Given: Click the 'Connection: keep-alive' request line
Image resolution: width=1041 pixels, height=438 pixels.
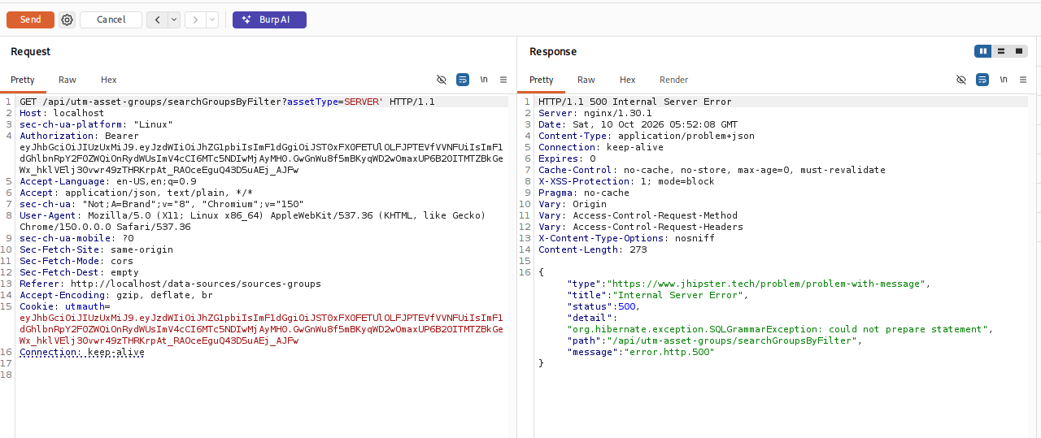Looking at the screenshot, I should click(x=82, y=352).
